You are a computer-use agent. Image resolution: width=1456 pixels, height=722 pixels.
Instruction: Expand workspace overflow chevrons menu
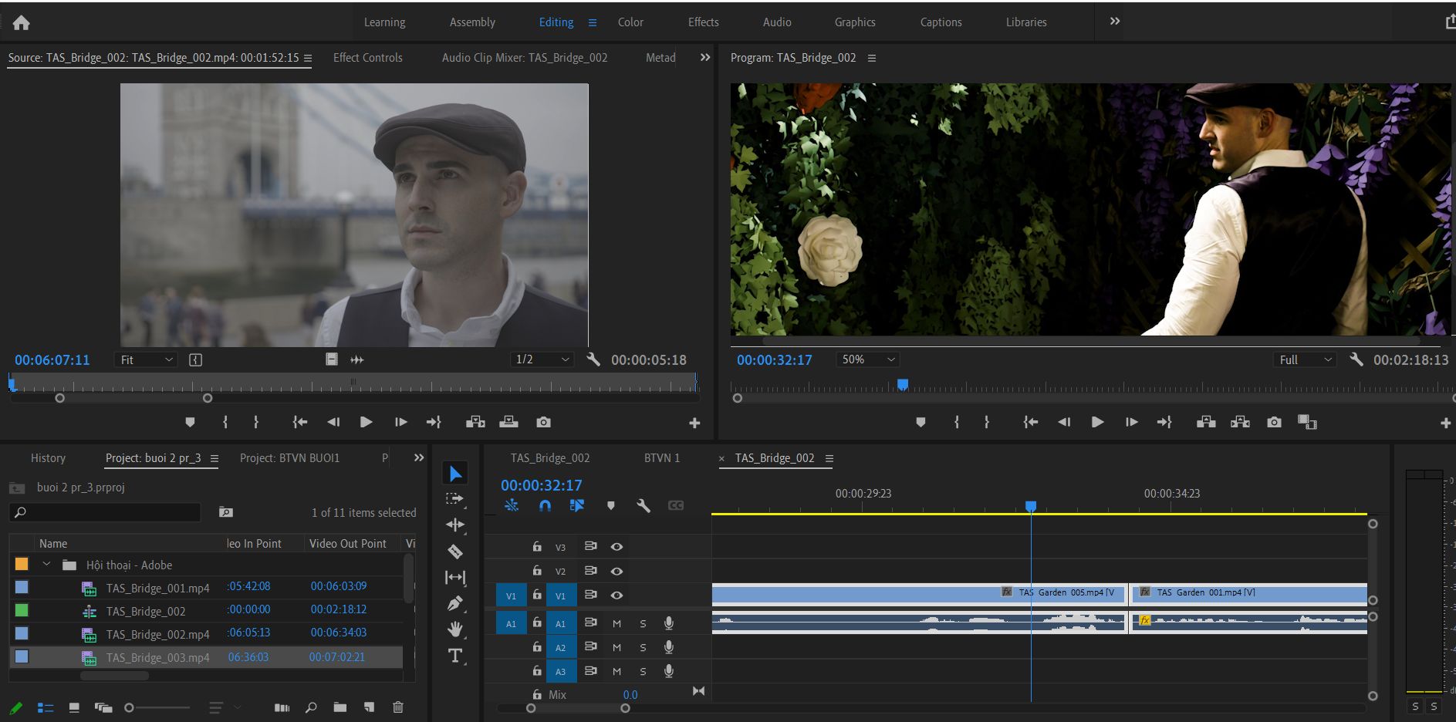1115,22
